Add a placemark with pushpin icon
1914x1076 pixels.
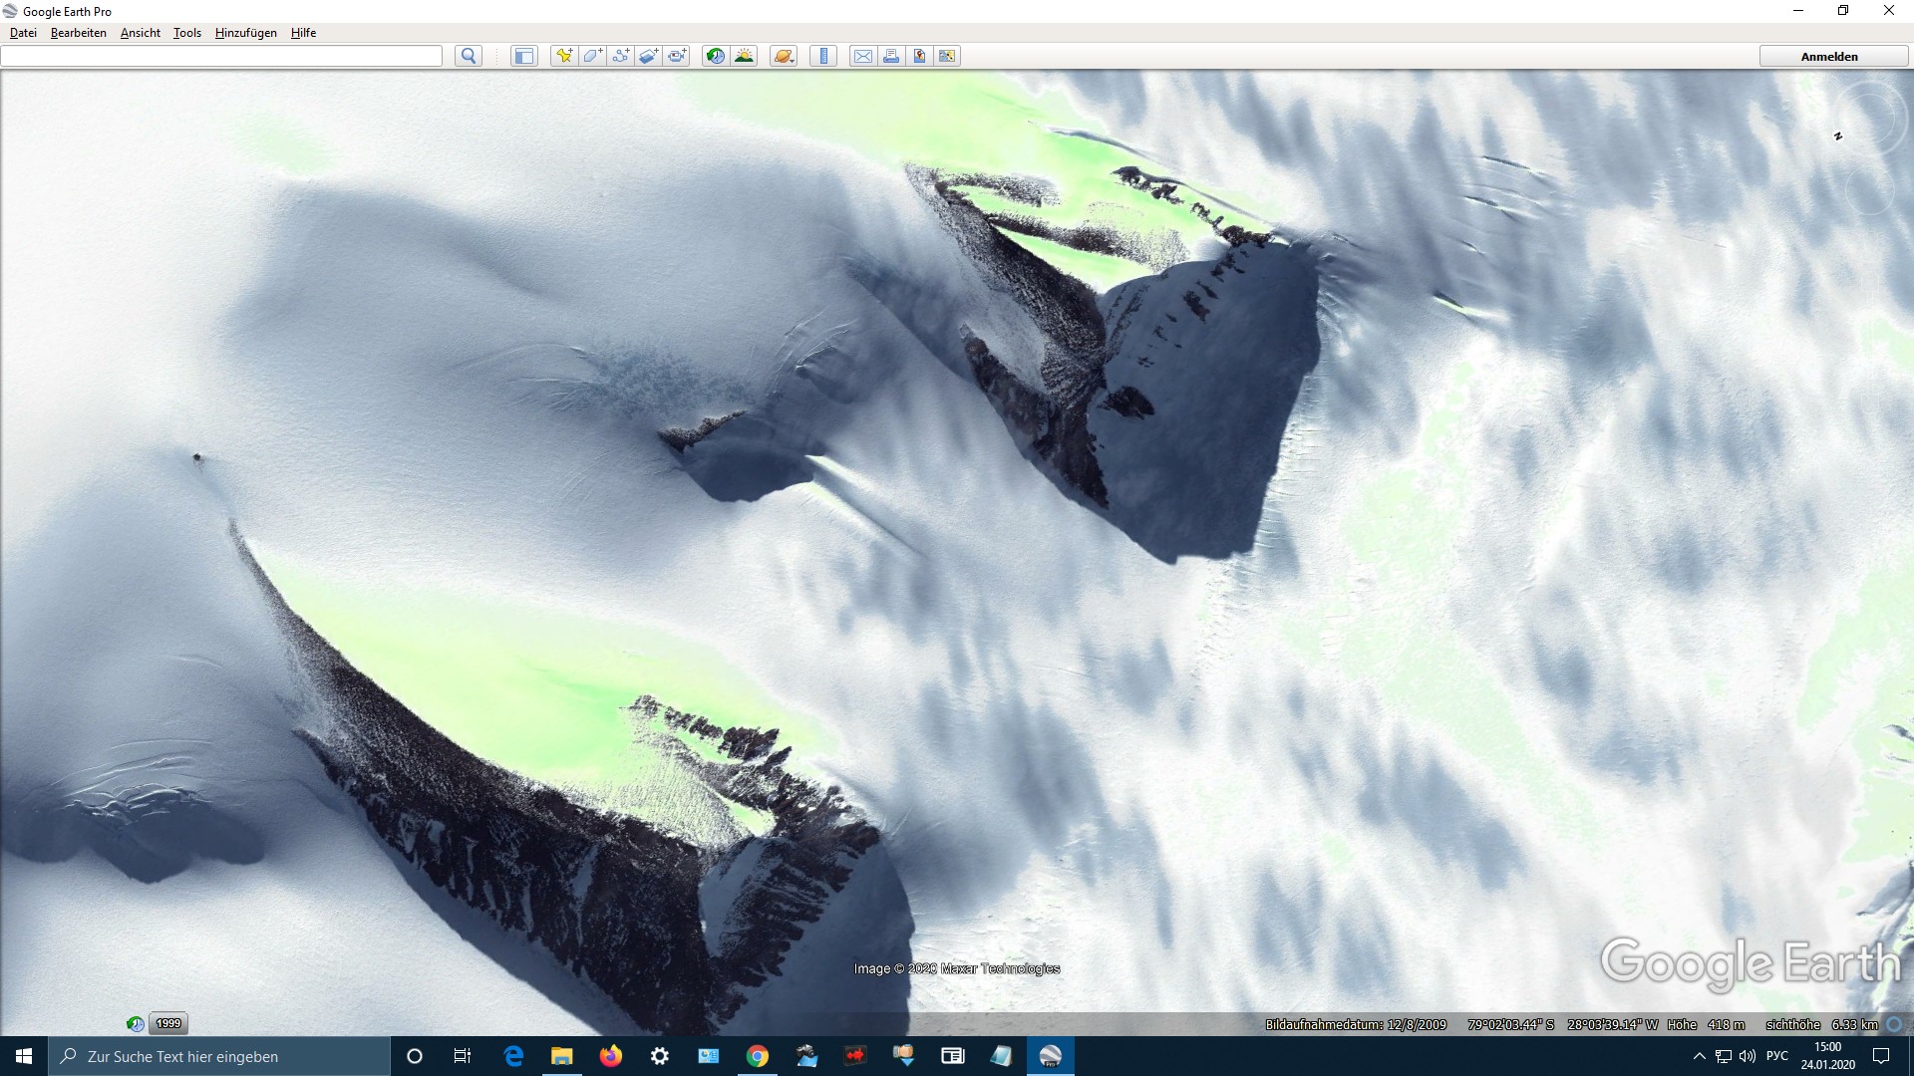coord(564,56)
